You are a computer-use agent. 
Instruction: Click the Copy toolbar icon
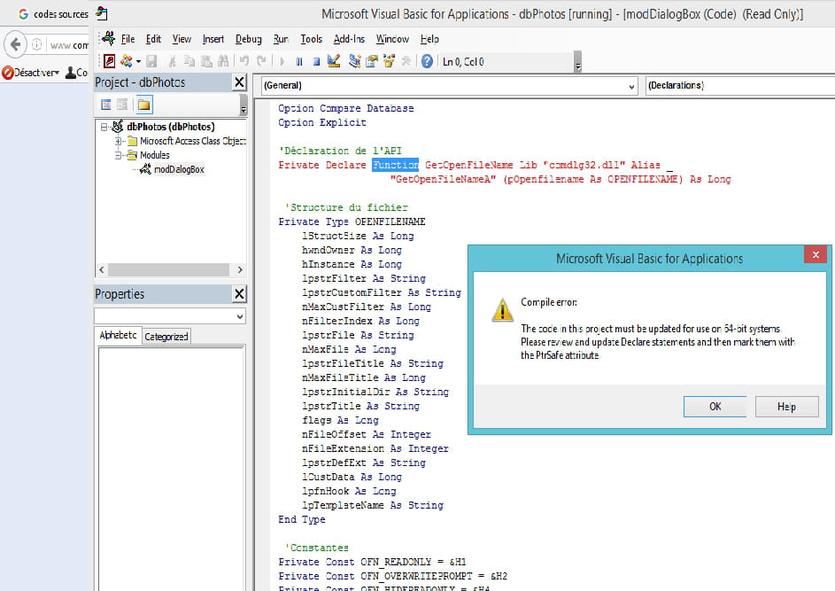click(189, 61)
